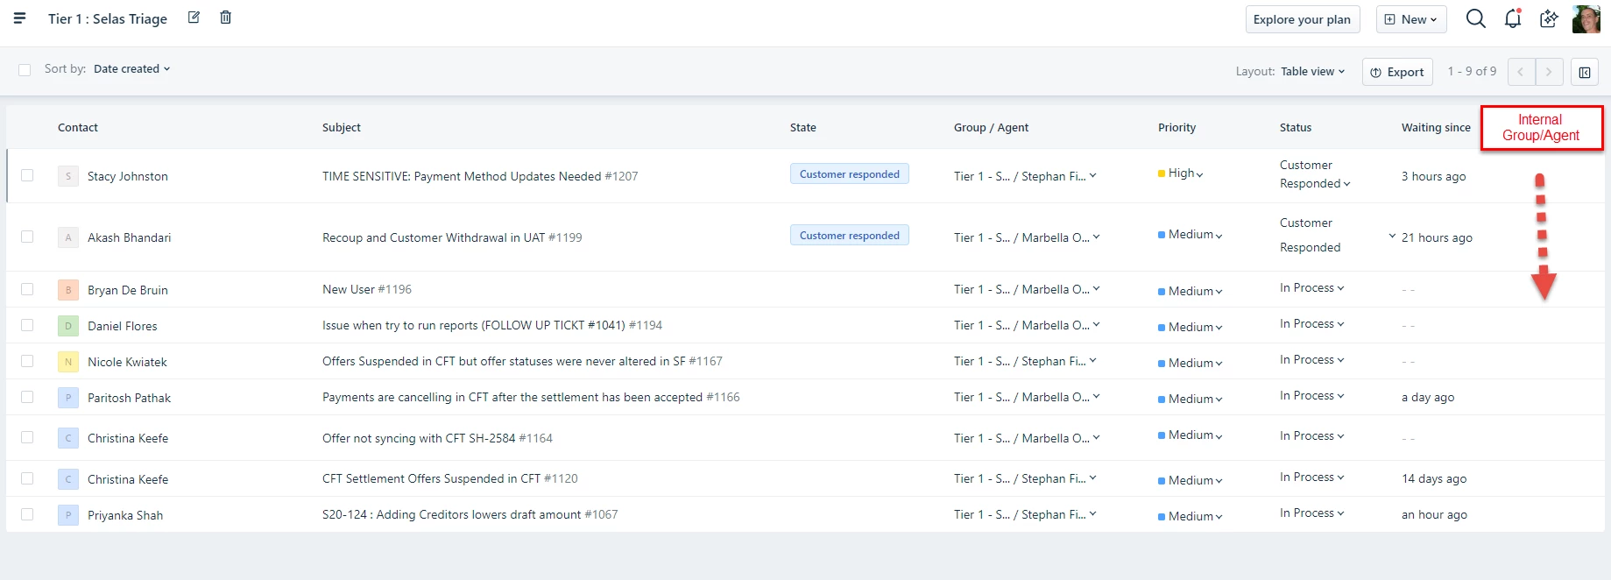Click the Export button
The image size is (1611, 580).
click(1397, 72)
